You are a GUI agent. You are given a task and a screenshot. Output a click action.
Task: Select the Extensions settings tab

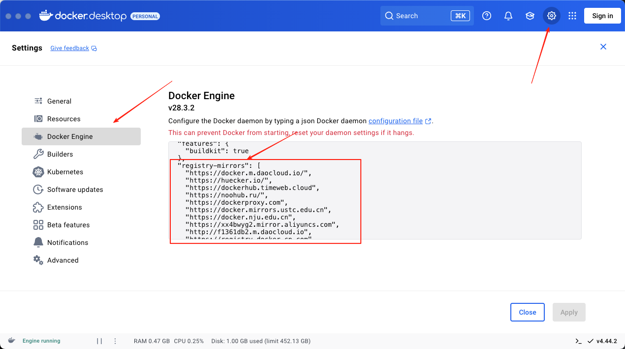(81, 207)
